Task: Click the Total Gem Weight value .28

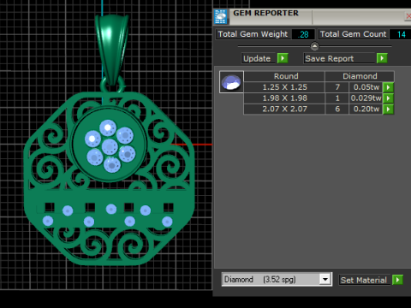Action: click(303, 34)
